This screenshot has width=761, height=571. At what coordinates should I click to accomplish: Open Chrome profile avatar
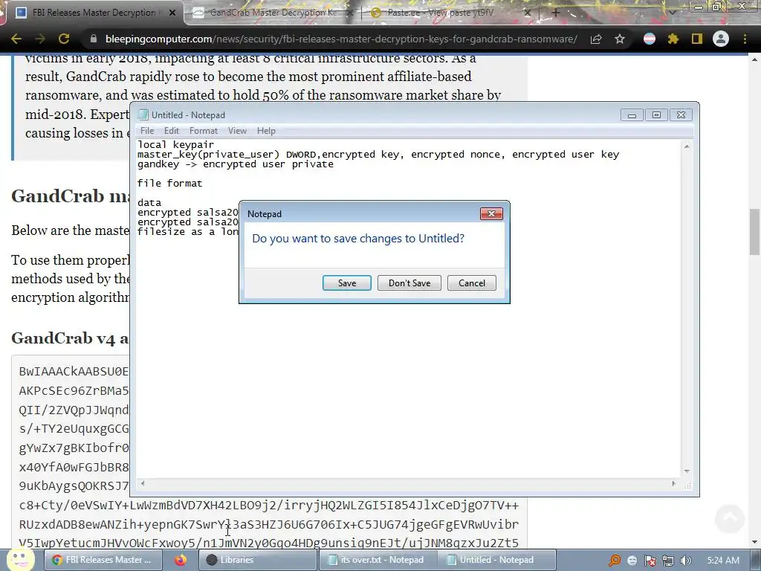coord(721,39)
